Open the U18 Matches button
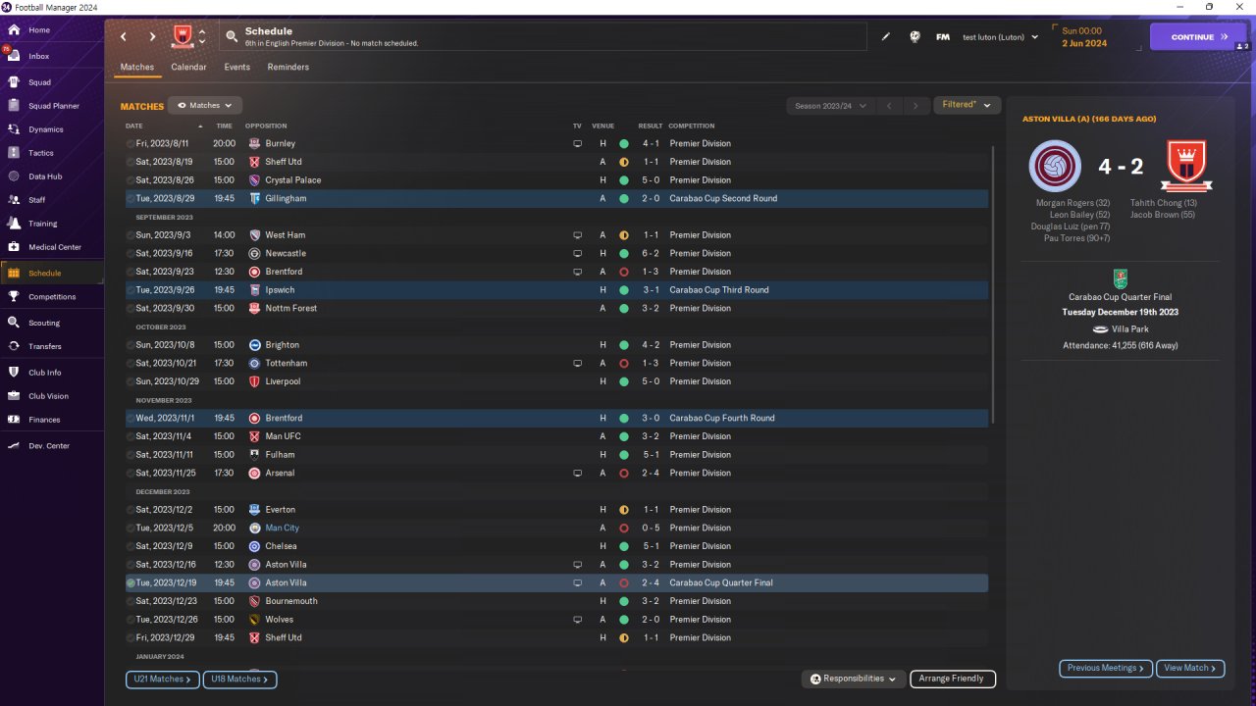Image resolution: width=1256 pixels, height=706 pixels. [240, 679]
